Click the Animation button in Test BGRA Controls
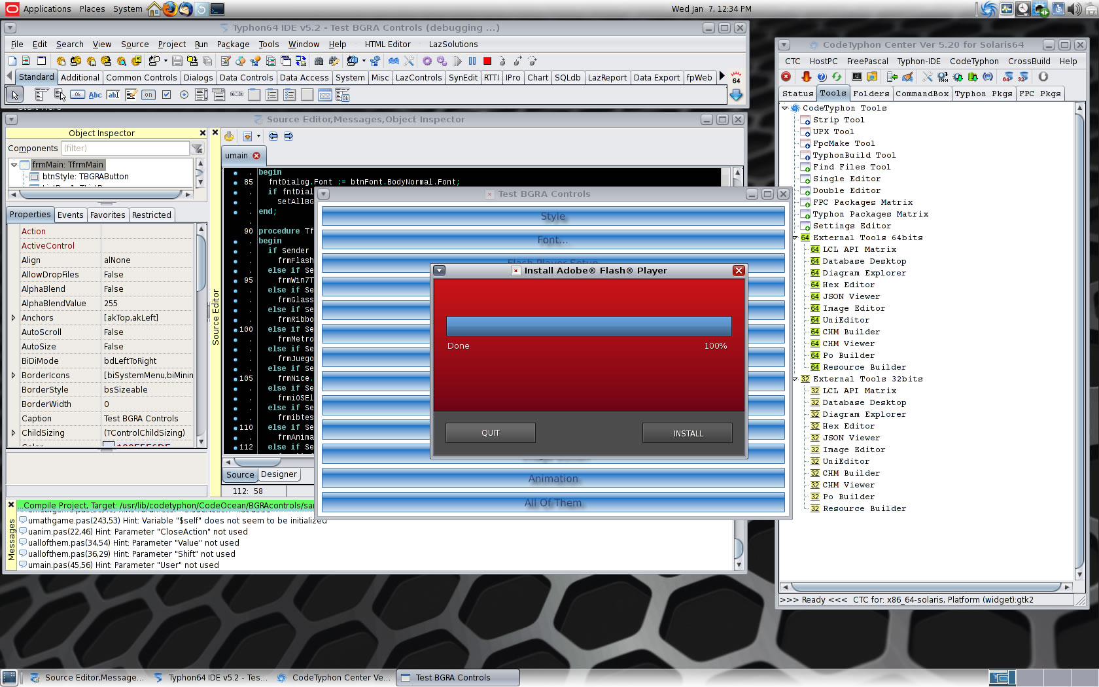 tap(553, 478)
